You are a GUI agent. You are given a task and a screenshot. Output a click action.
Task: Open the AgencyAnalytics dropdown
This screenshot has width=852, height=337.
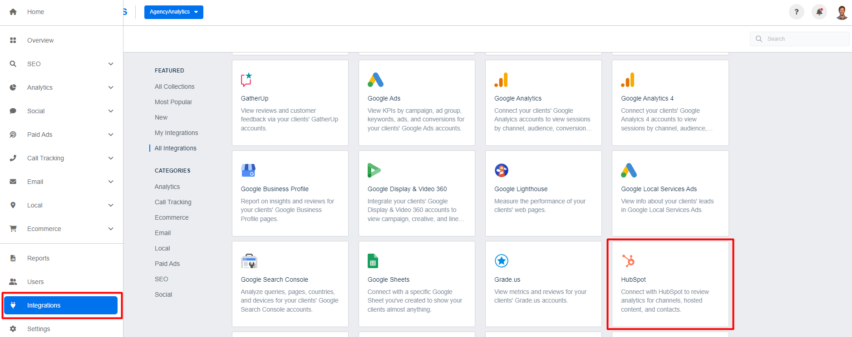(174, 12)
